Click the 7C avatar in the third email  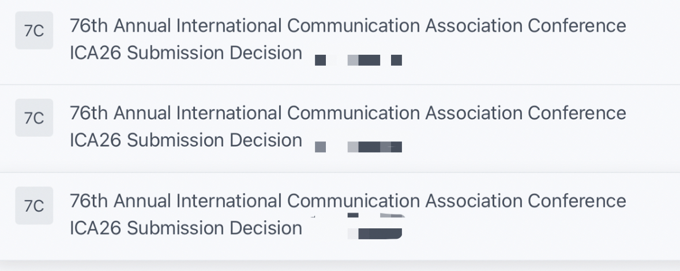34,206
